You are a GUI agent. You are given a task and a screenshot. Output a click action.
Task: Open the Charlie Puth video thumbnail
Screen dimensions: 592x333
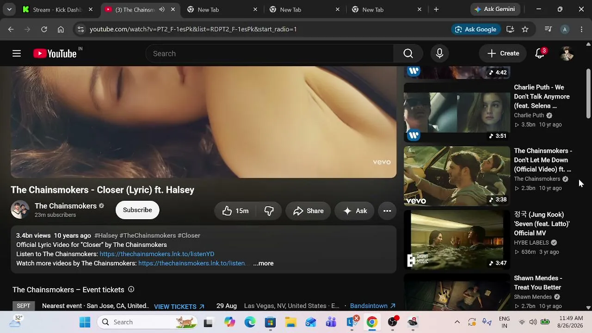457,112
